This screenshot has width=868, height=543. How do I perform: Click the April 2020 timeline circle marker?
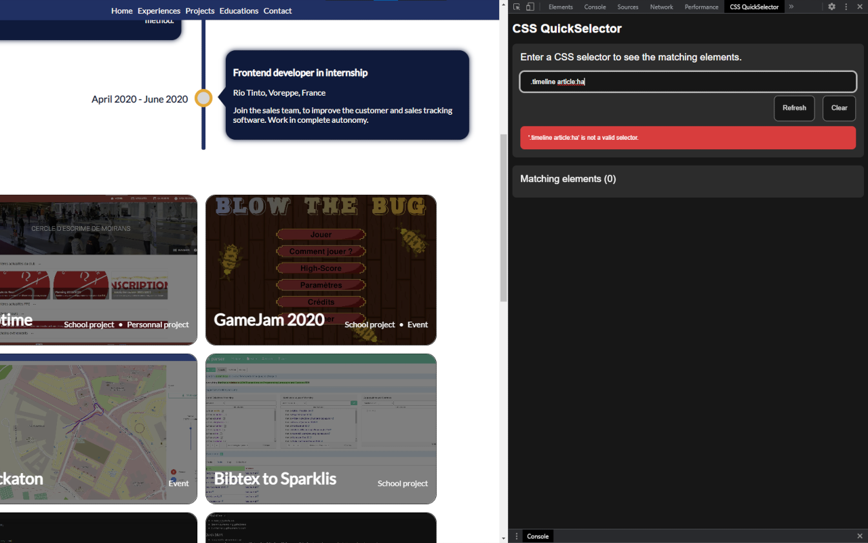coord(203,98)
